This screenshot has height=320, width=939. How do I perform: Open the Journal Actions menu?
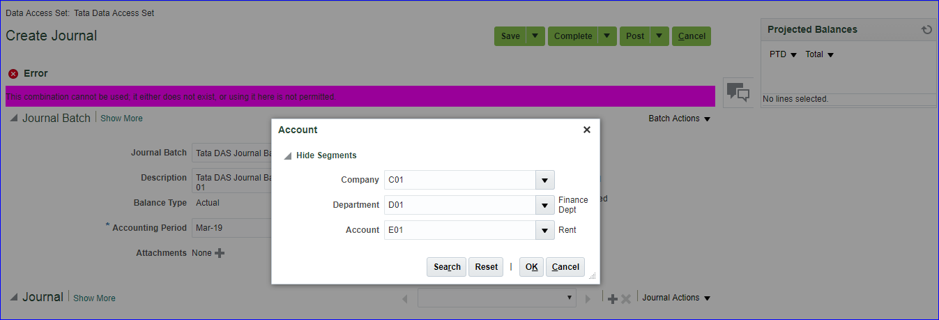click(675, 298)
